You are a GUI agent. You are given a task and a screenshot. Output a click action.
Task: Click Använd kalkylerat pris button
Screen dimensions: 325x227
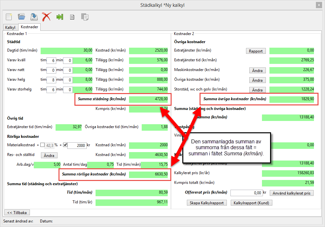[x=292, y=193]
